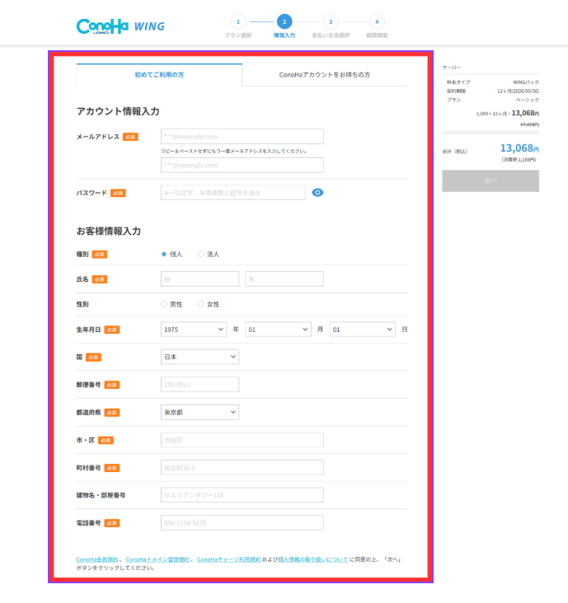Expand the 都道府県 dropdown showing 東京都
This screenshot has width=568, height=603.
coord(200,412)
